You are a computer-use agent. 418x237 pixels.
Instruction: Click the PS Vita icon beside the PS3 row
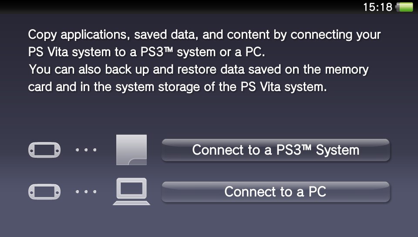click(44, 150)
